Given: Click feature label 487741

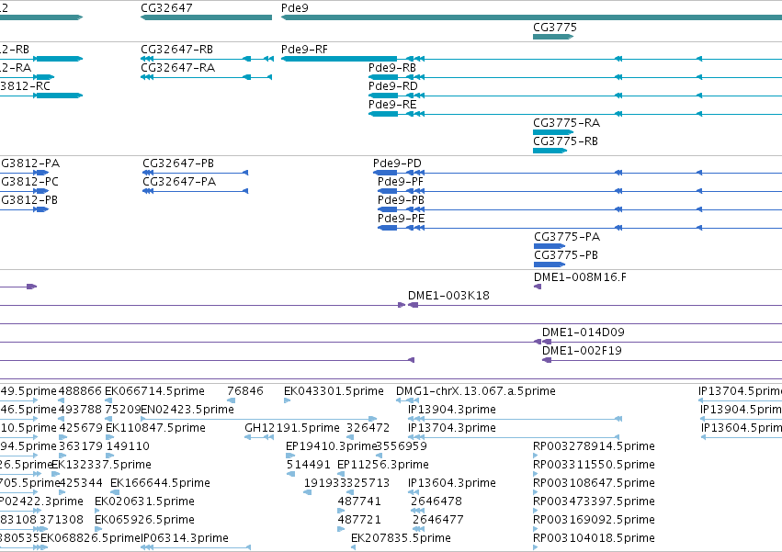Looking at the screenshot, I should pyautogui.click(x=359, y=502).
